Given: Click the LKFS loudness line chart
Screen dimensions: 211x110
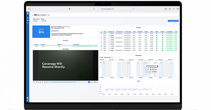Looking at the screenshot, I should [x=129, y=89].
